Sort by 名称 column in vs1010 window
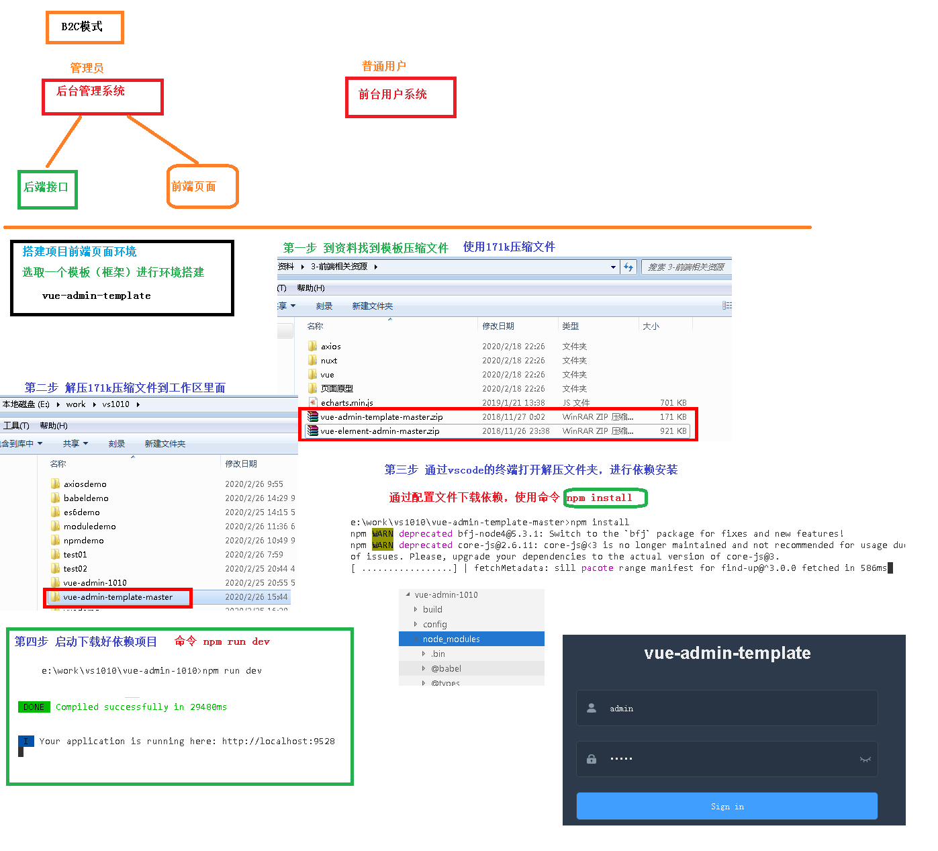Screen dimensions: 938x851 [58, 463]
